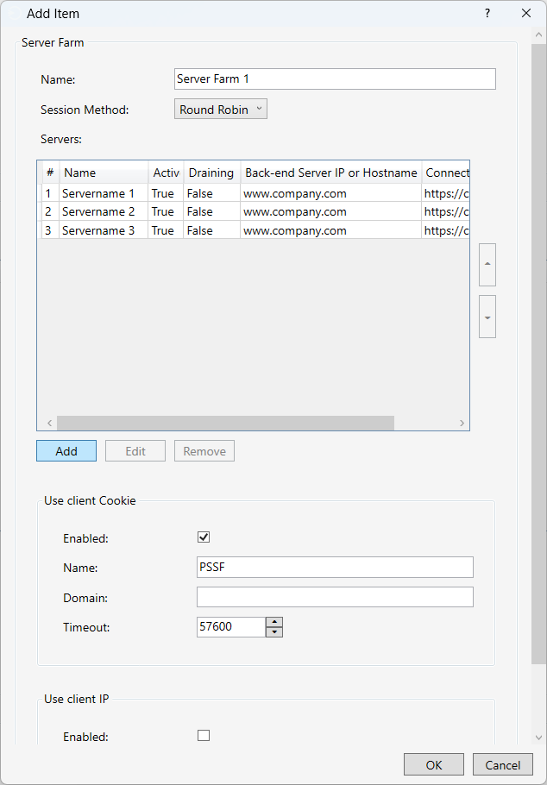The height and width of the screenshot is (785, 547).
Task: Click the down arrow to reorder servers
Action: 487,317
